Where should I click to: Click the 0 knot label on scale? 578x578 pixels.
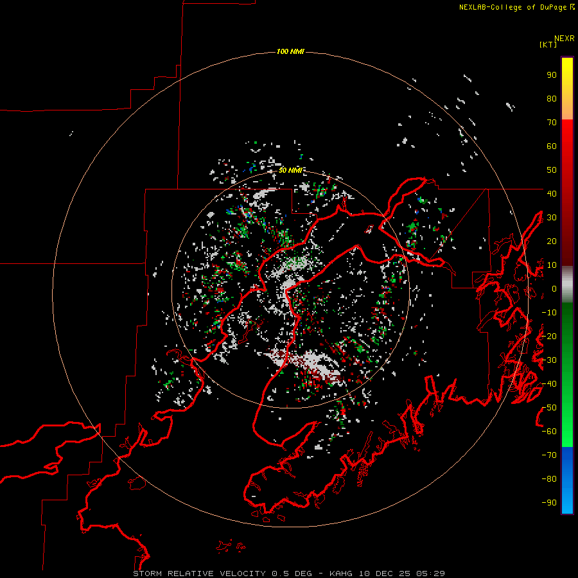pyautogui.click(x=554, y=288)
